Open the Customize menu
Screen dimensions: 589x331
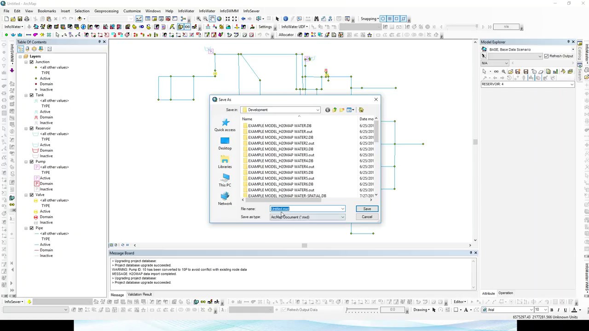pos(132,11)
